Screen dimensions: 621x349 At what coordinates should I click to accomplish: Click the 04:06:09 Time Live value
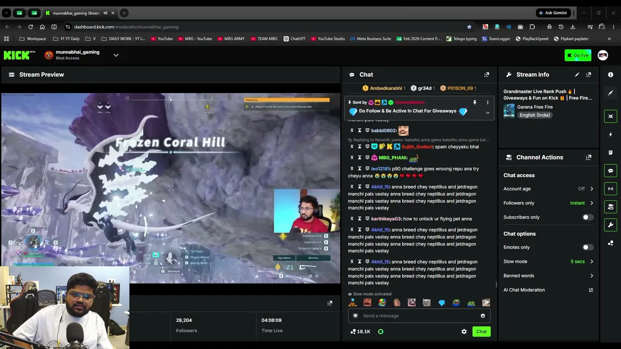(271, 320)
